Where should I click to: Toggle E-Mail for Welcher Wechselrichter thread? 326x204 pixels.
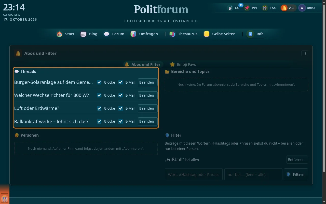[x=121, y=95]
